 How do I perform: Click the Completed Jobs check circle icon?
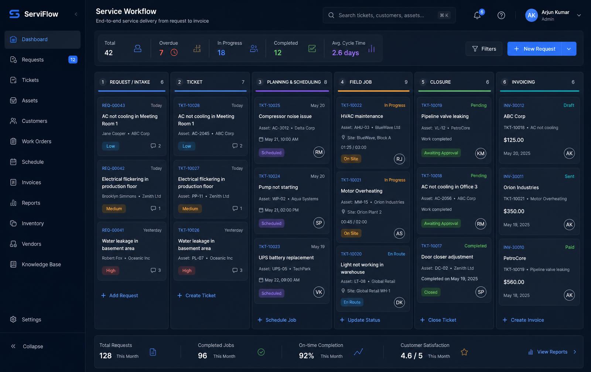pos(261,352)
